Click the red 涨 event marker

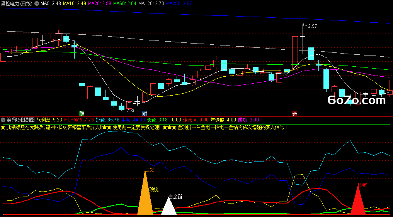click(294, 113)
